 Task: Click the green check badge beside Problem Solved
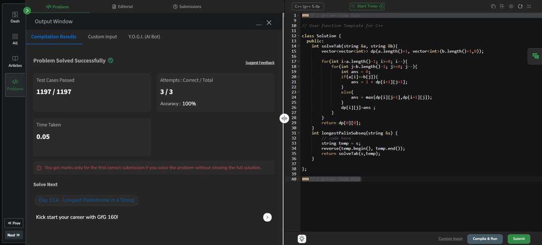[x=111, y=60]
